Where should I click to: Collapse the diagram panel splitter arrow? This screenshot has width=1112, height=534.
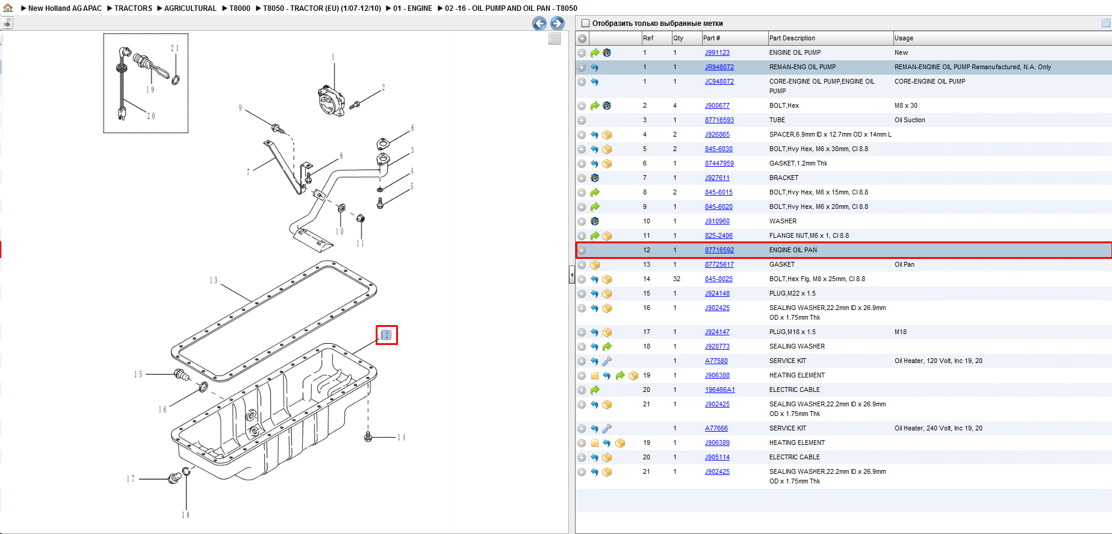(572, 276)
